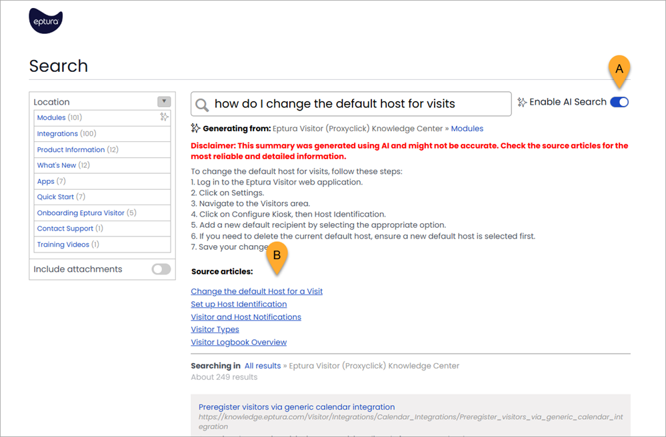Filter by Training Videos

[63, 244]
